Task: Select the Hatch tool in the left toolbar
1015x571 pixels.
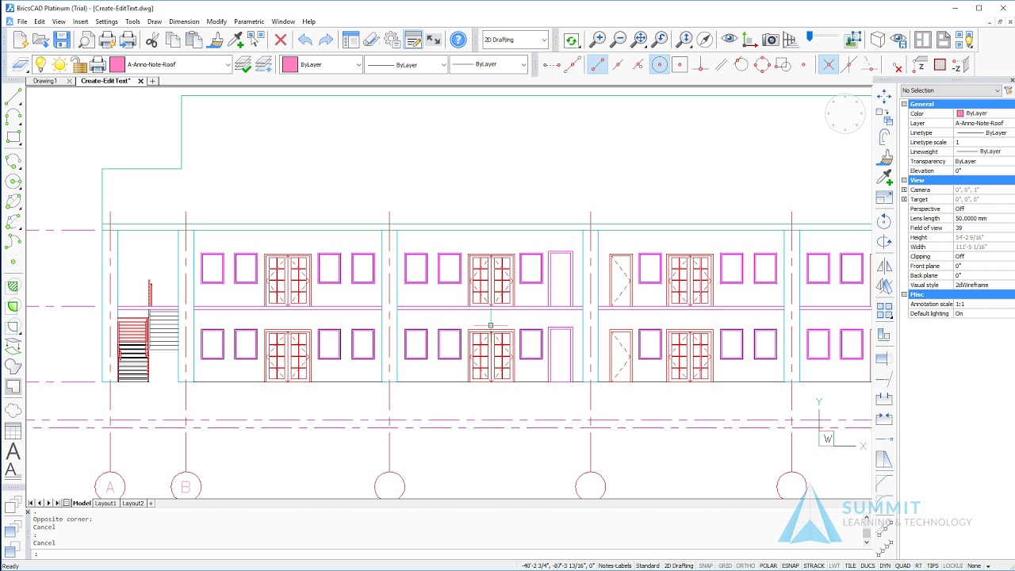Action: [13, 286]
